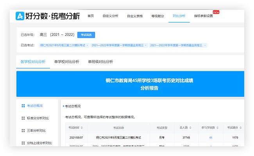
Task: Click the grid icon beside 标准分分析对比
Action: click(23, 118)
